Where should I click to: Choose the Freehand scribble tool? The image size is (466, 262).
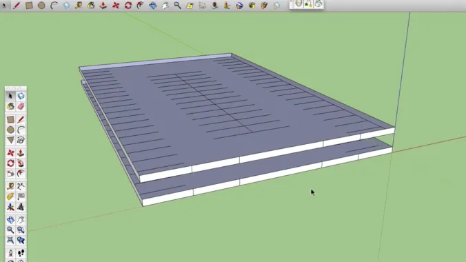tap(21, 140)
